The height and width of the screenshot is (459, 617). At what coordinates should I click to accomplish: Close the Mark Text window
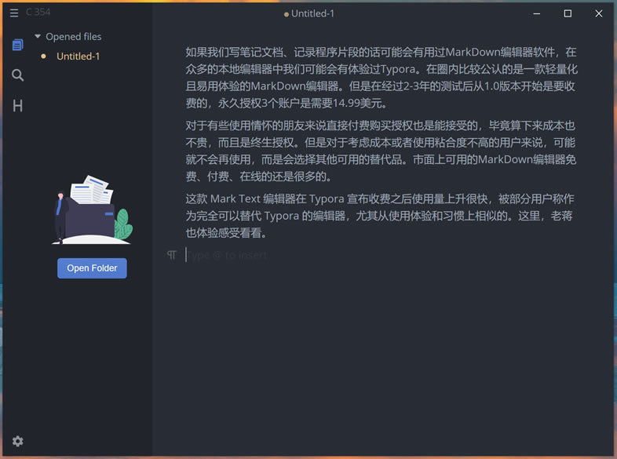(x=599, y=13)
